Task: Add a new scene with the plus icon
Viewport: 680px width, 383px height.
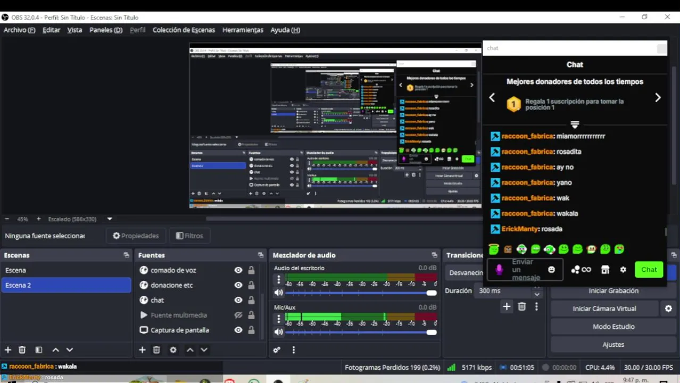Action: [8, 349]
